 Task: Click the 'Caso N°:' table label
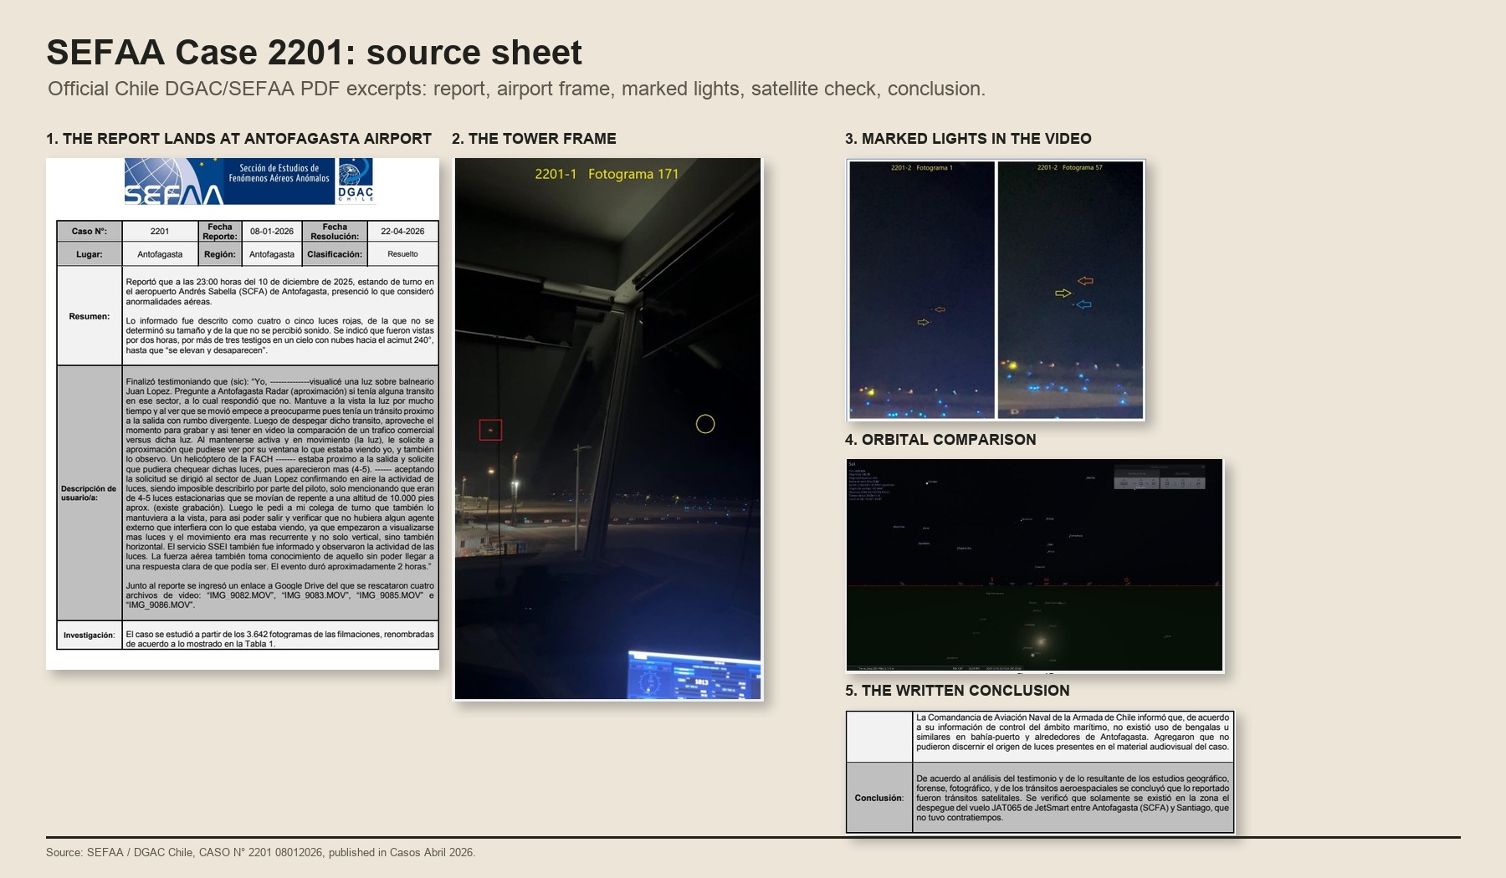(90, 232)
